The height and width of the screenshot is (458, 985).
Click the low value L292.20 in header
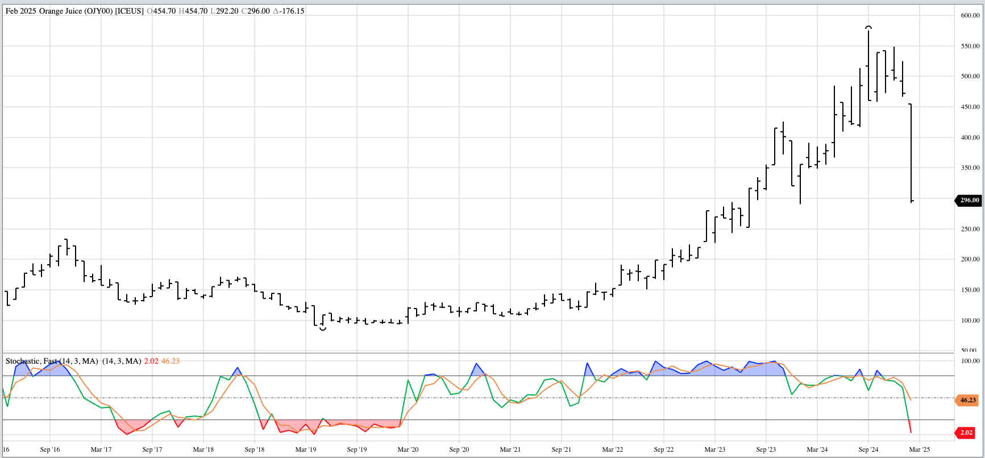coord(224,11)
